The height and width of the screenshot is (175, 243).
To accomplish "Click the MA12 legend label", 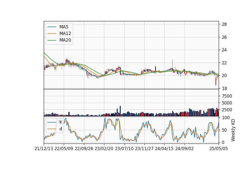I will point(65,33).
